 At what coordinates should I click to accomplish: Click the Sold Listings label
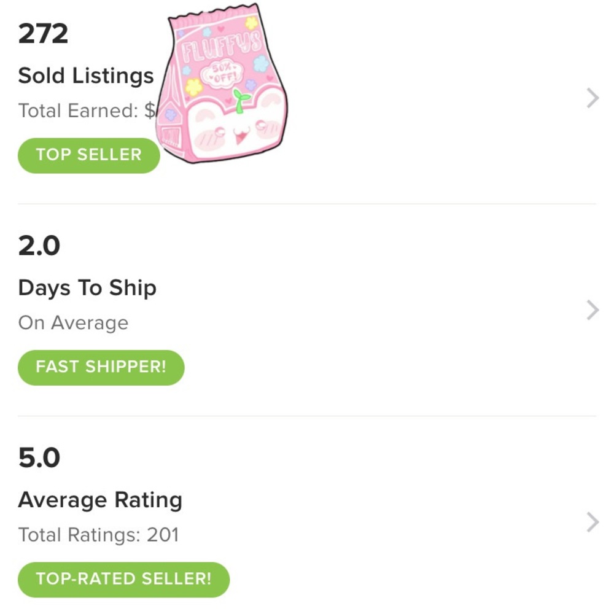coord(86,75)
